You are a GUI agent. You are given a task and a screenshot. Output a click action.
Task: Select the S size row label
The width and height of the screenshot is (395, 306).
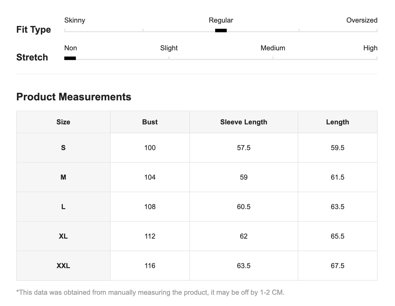point(63,148)
